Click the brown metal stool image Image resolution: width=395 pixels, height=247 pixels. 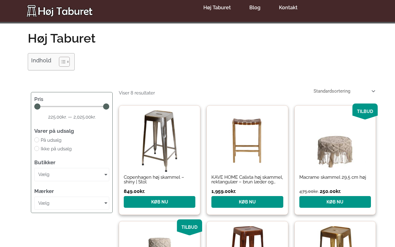(247, 236)
